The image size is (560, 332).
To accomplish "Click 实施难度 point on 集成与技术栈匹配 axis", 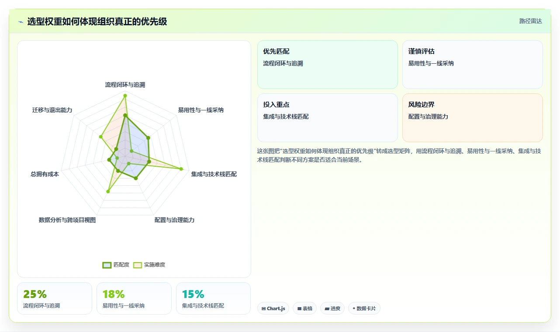I will pos(181,169).
